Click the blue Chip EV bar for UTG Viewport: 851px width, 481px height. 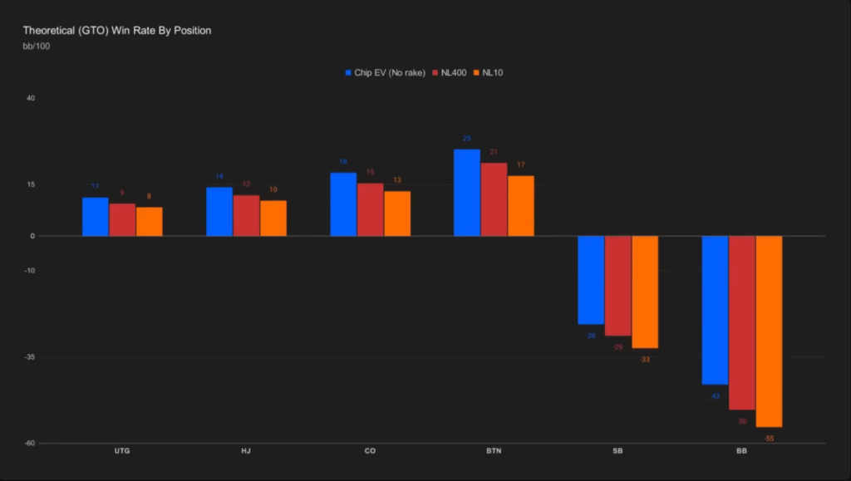point(96,217)
